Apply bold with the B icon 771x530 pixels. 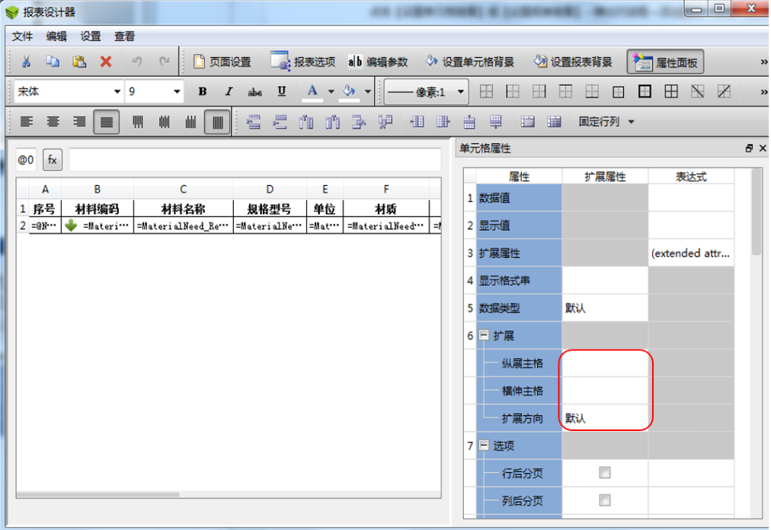tap(202, 91)
